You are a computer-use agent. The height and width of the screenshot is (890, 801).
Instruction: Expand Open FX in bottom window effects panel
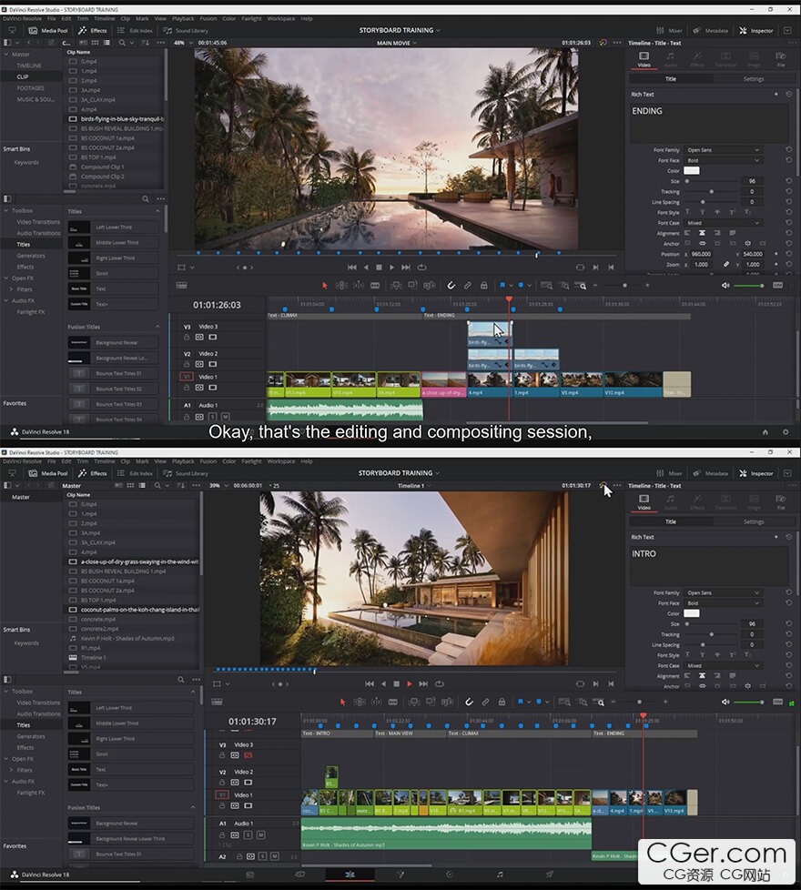6,759
